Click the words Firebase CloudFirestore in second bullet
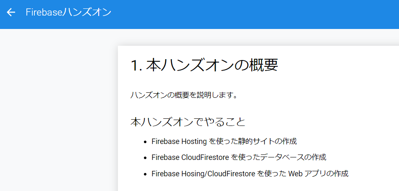 [x=190, y=157]
